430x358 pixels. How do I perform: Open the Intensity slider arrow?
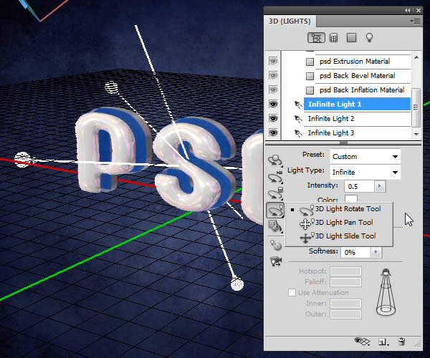(x=379, y=186)
